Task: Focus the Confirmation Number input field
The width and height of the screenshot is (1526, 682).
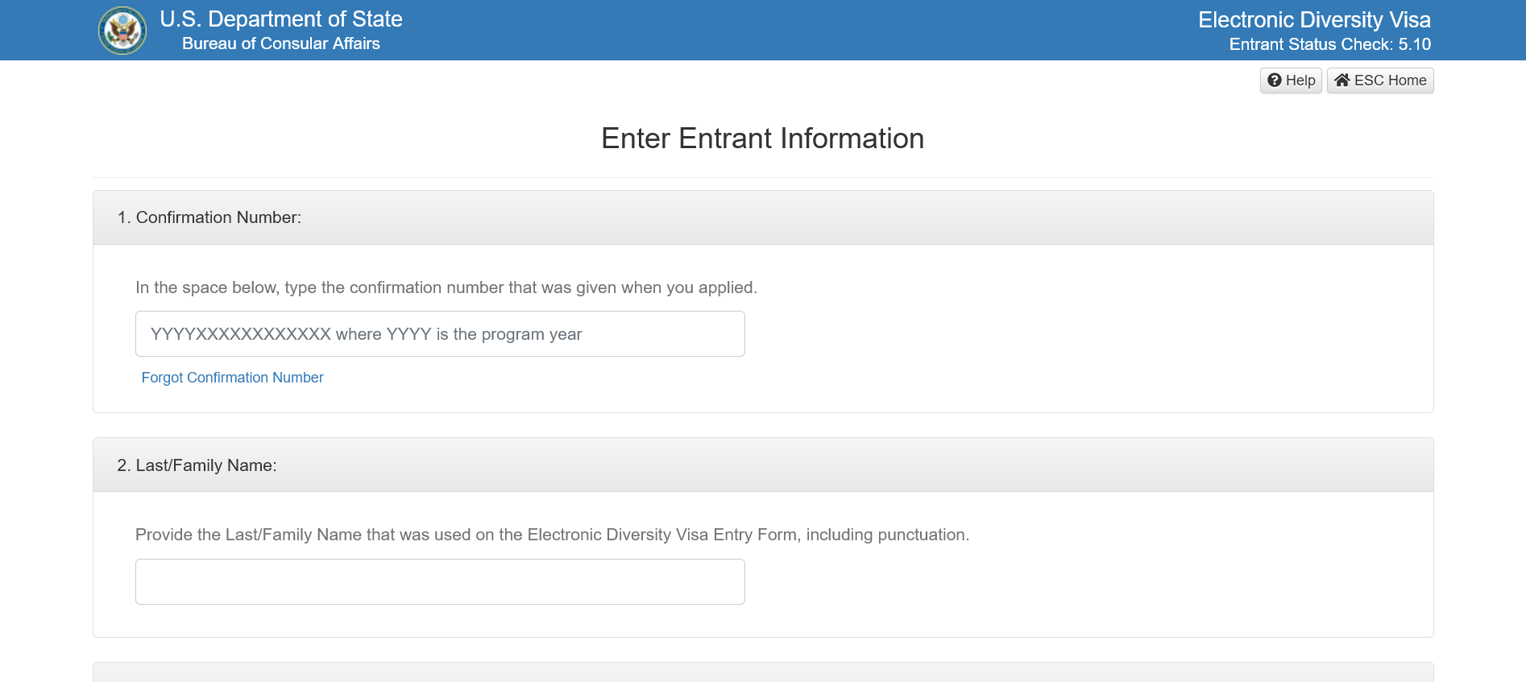Action: point(440,334)
